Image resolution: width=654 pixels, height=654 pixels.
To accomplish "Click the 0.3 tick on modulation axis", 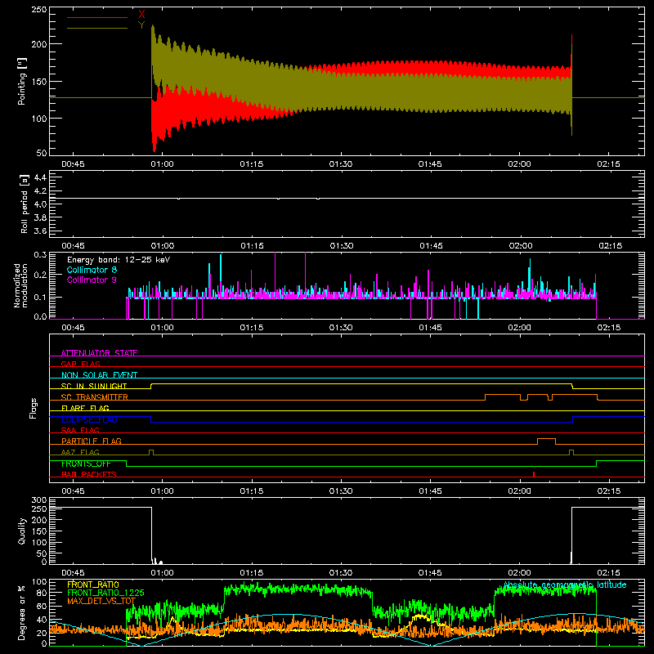I will [40, 255].
